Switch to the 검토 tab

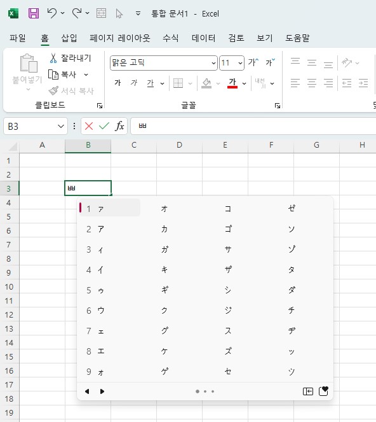[x=236, y=38]
